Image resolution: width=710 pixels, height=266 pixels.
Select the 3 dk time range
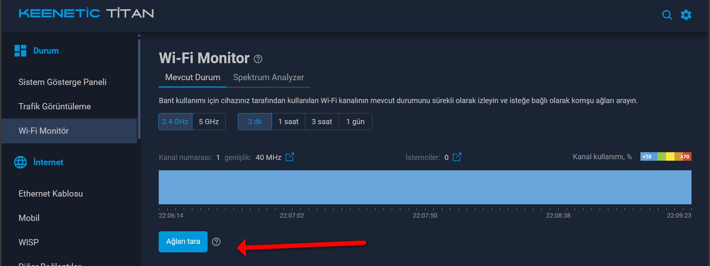pos(255,122)
